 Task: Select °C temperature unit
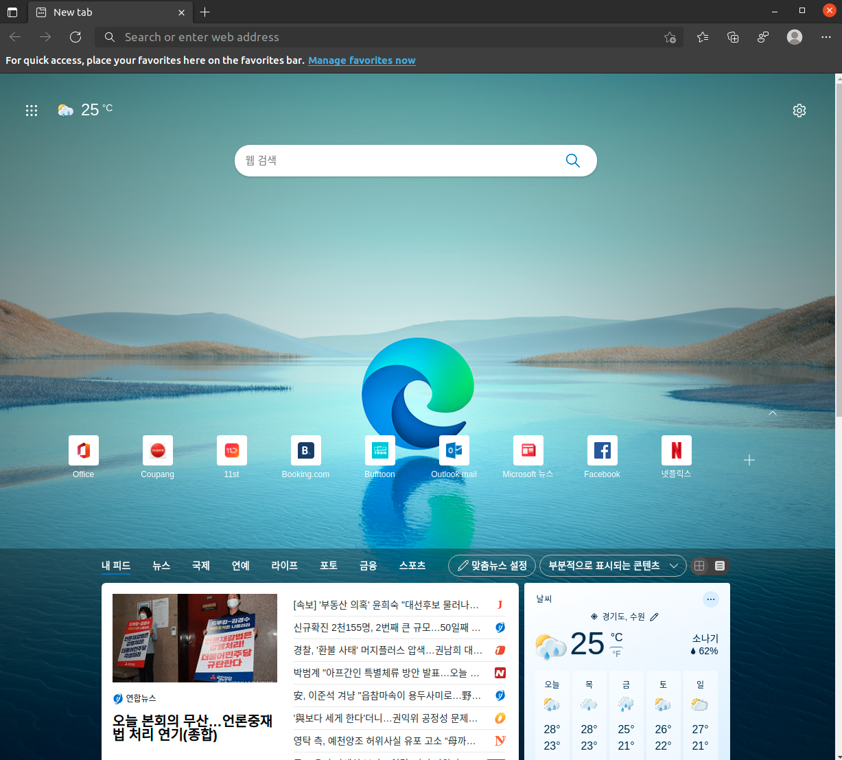tap(616, 638)
